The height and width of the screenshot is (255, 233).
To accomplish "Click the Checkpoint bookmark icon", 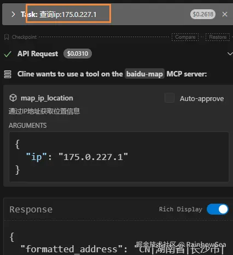I will coord(7,37).
